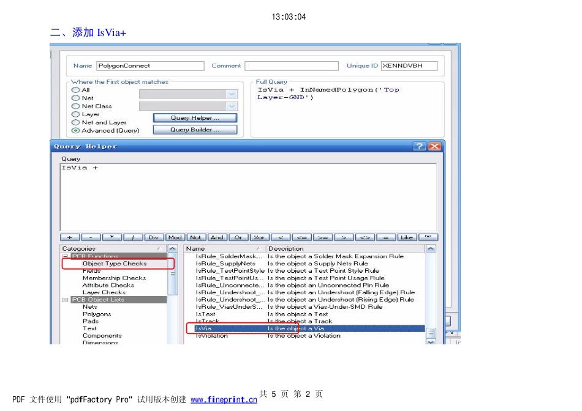The image size is (582, 411).
Task: Open the Query Helper dialog
Action: [195, 118]
